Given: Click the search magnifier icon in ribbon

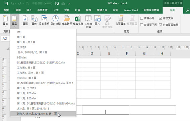Looking at the screenshot, I should click(x=188, y=10).
